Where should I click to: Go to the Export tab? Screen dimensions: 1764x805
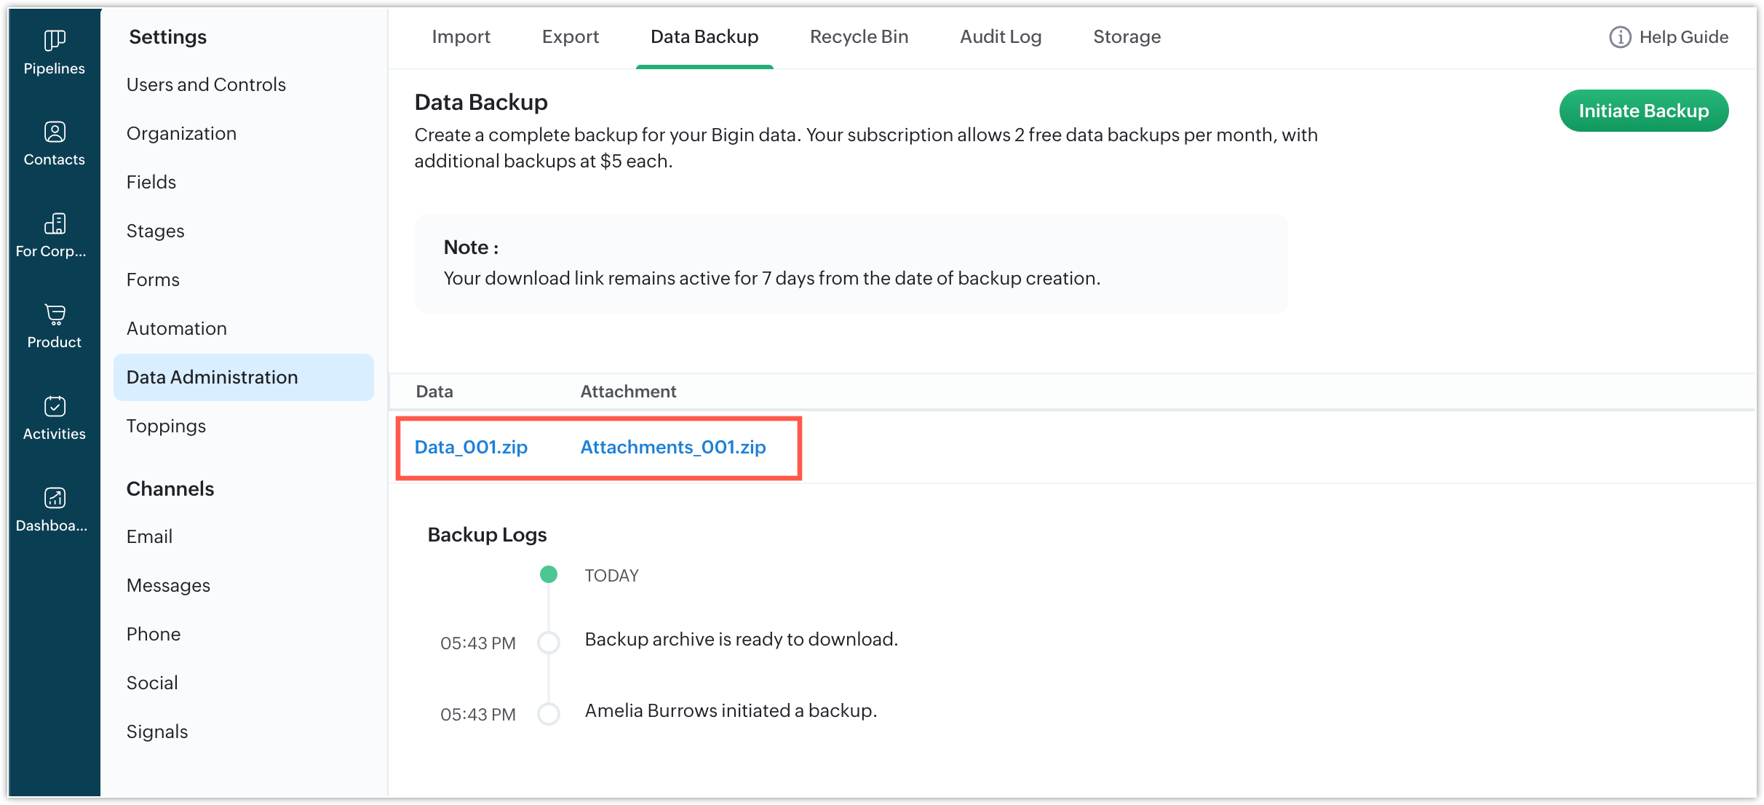(570, 37)
